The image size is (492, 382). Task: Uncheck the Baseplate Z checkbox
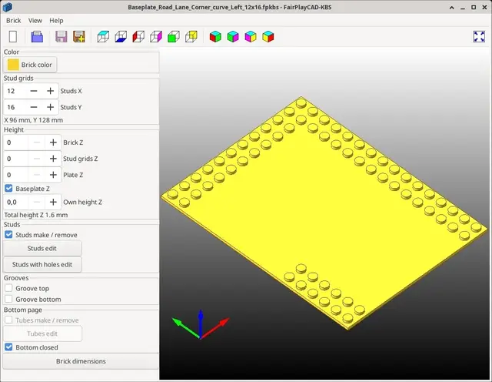8,189
